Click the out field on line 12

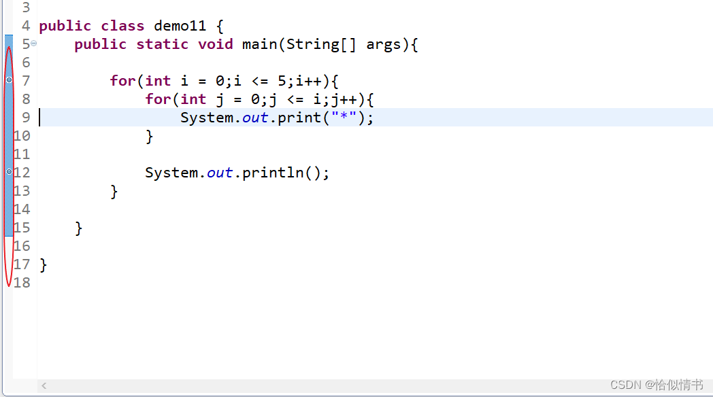tap(220, 173)
